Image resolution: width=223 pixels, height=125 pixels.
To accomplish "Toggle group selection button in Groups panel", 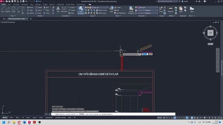I will coord(165,13).
